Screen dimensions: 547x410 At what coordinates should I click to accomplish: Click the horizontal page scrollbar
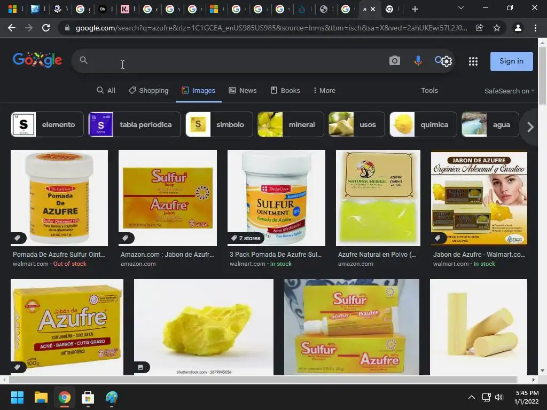(263, 380)
